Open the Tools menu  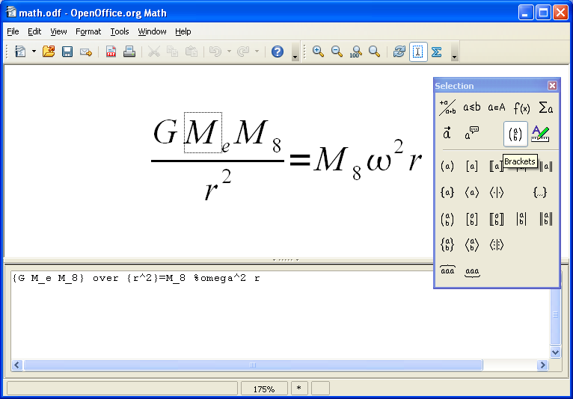[x=120, y=31]
